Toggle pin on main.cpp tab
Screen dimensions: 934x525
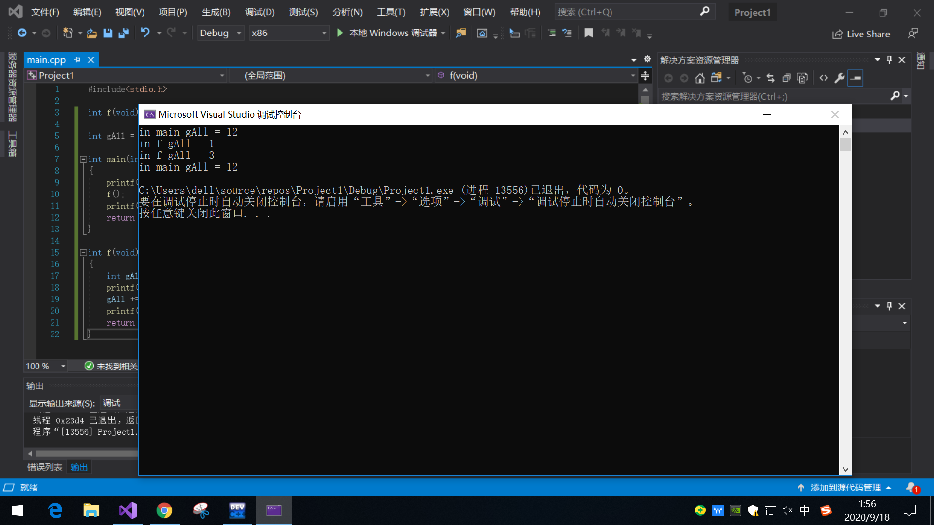coord(77,60)
